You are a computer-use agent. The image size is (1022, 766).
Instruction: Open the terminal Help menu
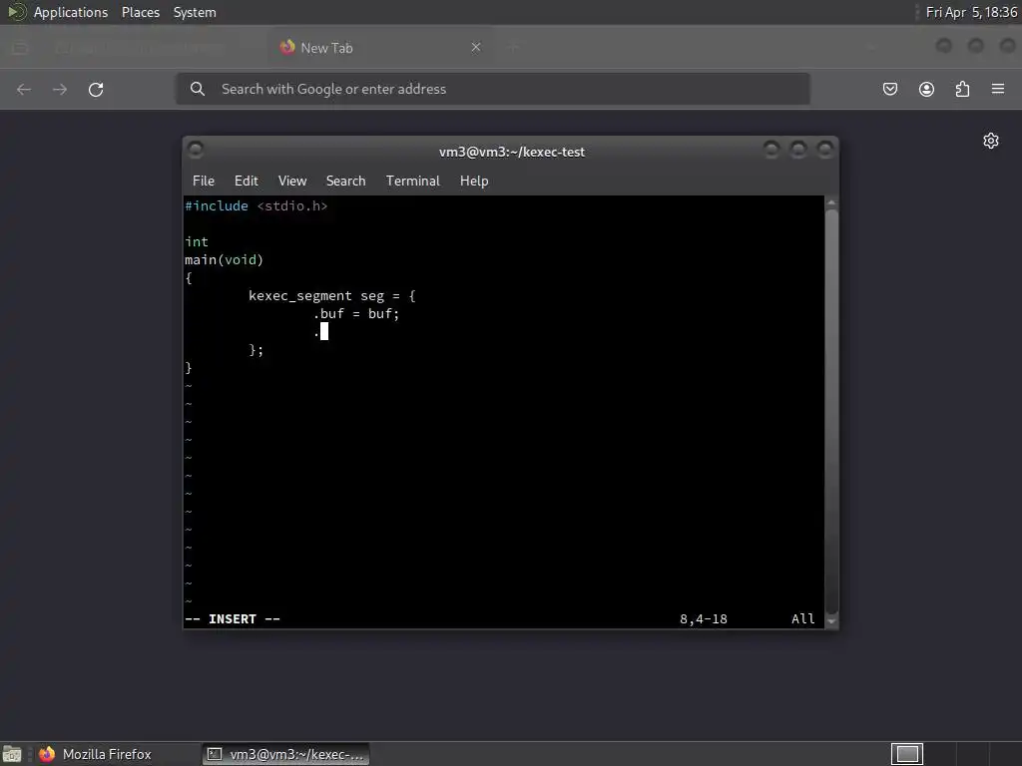click(x=474, y=182)
